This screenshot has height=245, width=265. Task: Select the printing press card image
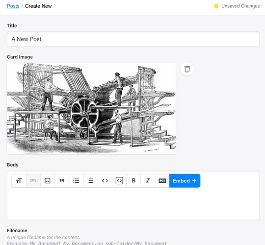click(x=92, y=108)
